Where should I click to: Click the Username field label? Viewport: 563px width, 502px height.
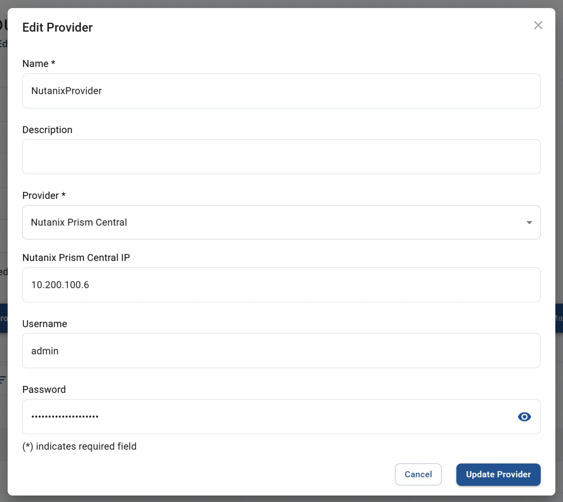coord(45,324)
